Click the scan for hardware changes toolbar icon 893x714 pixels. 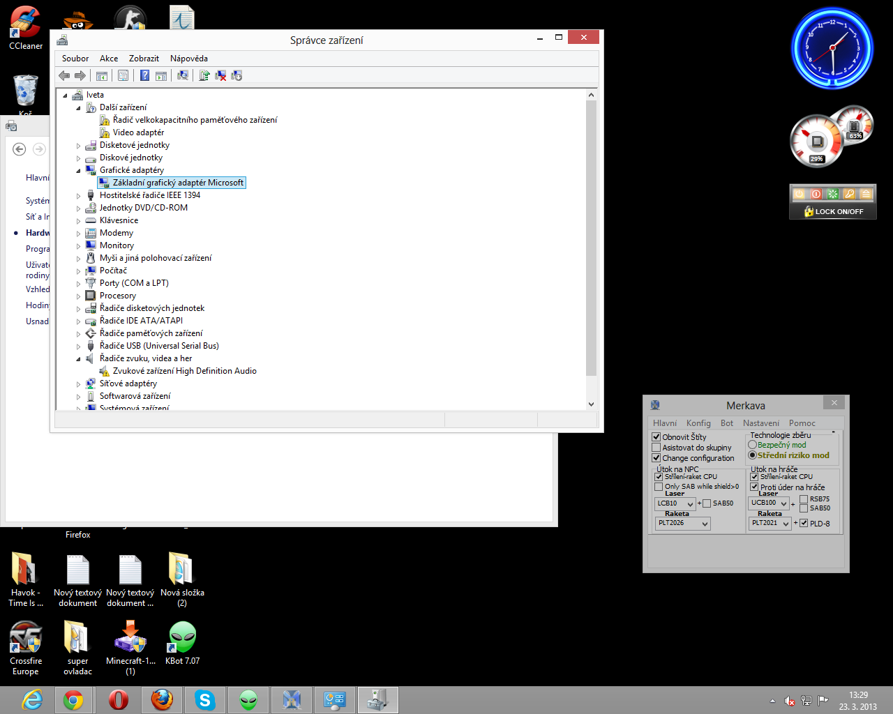click(x=183, y=75)
